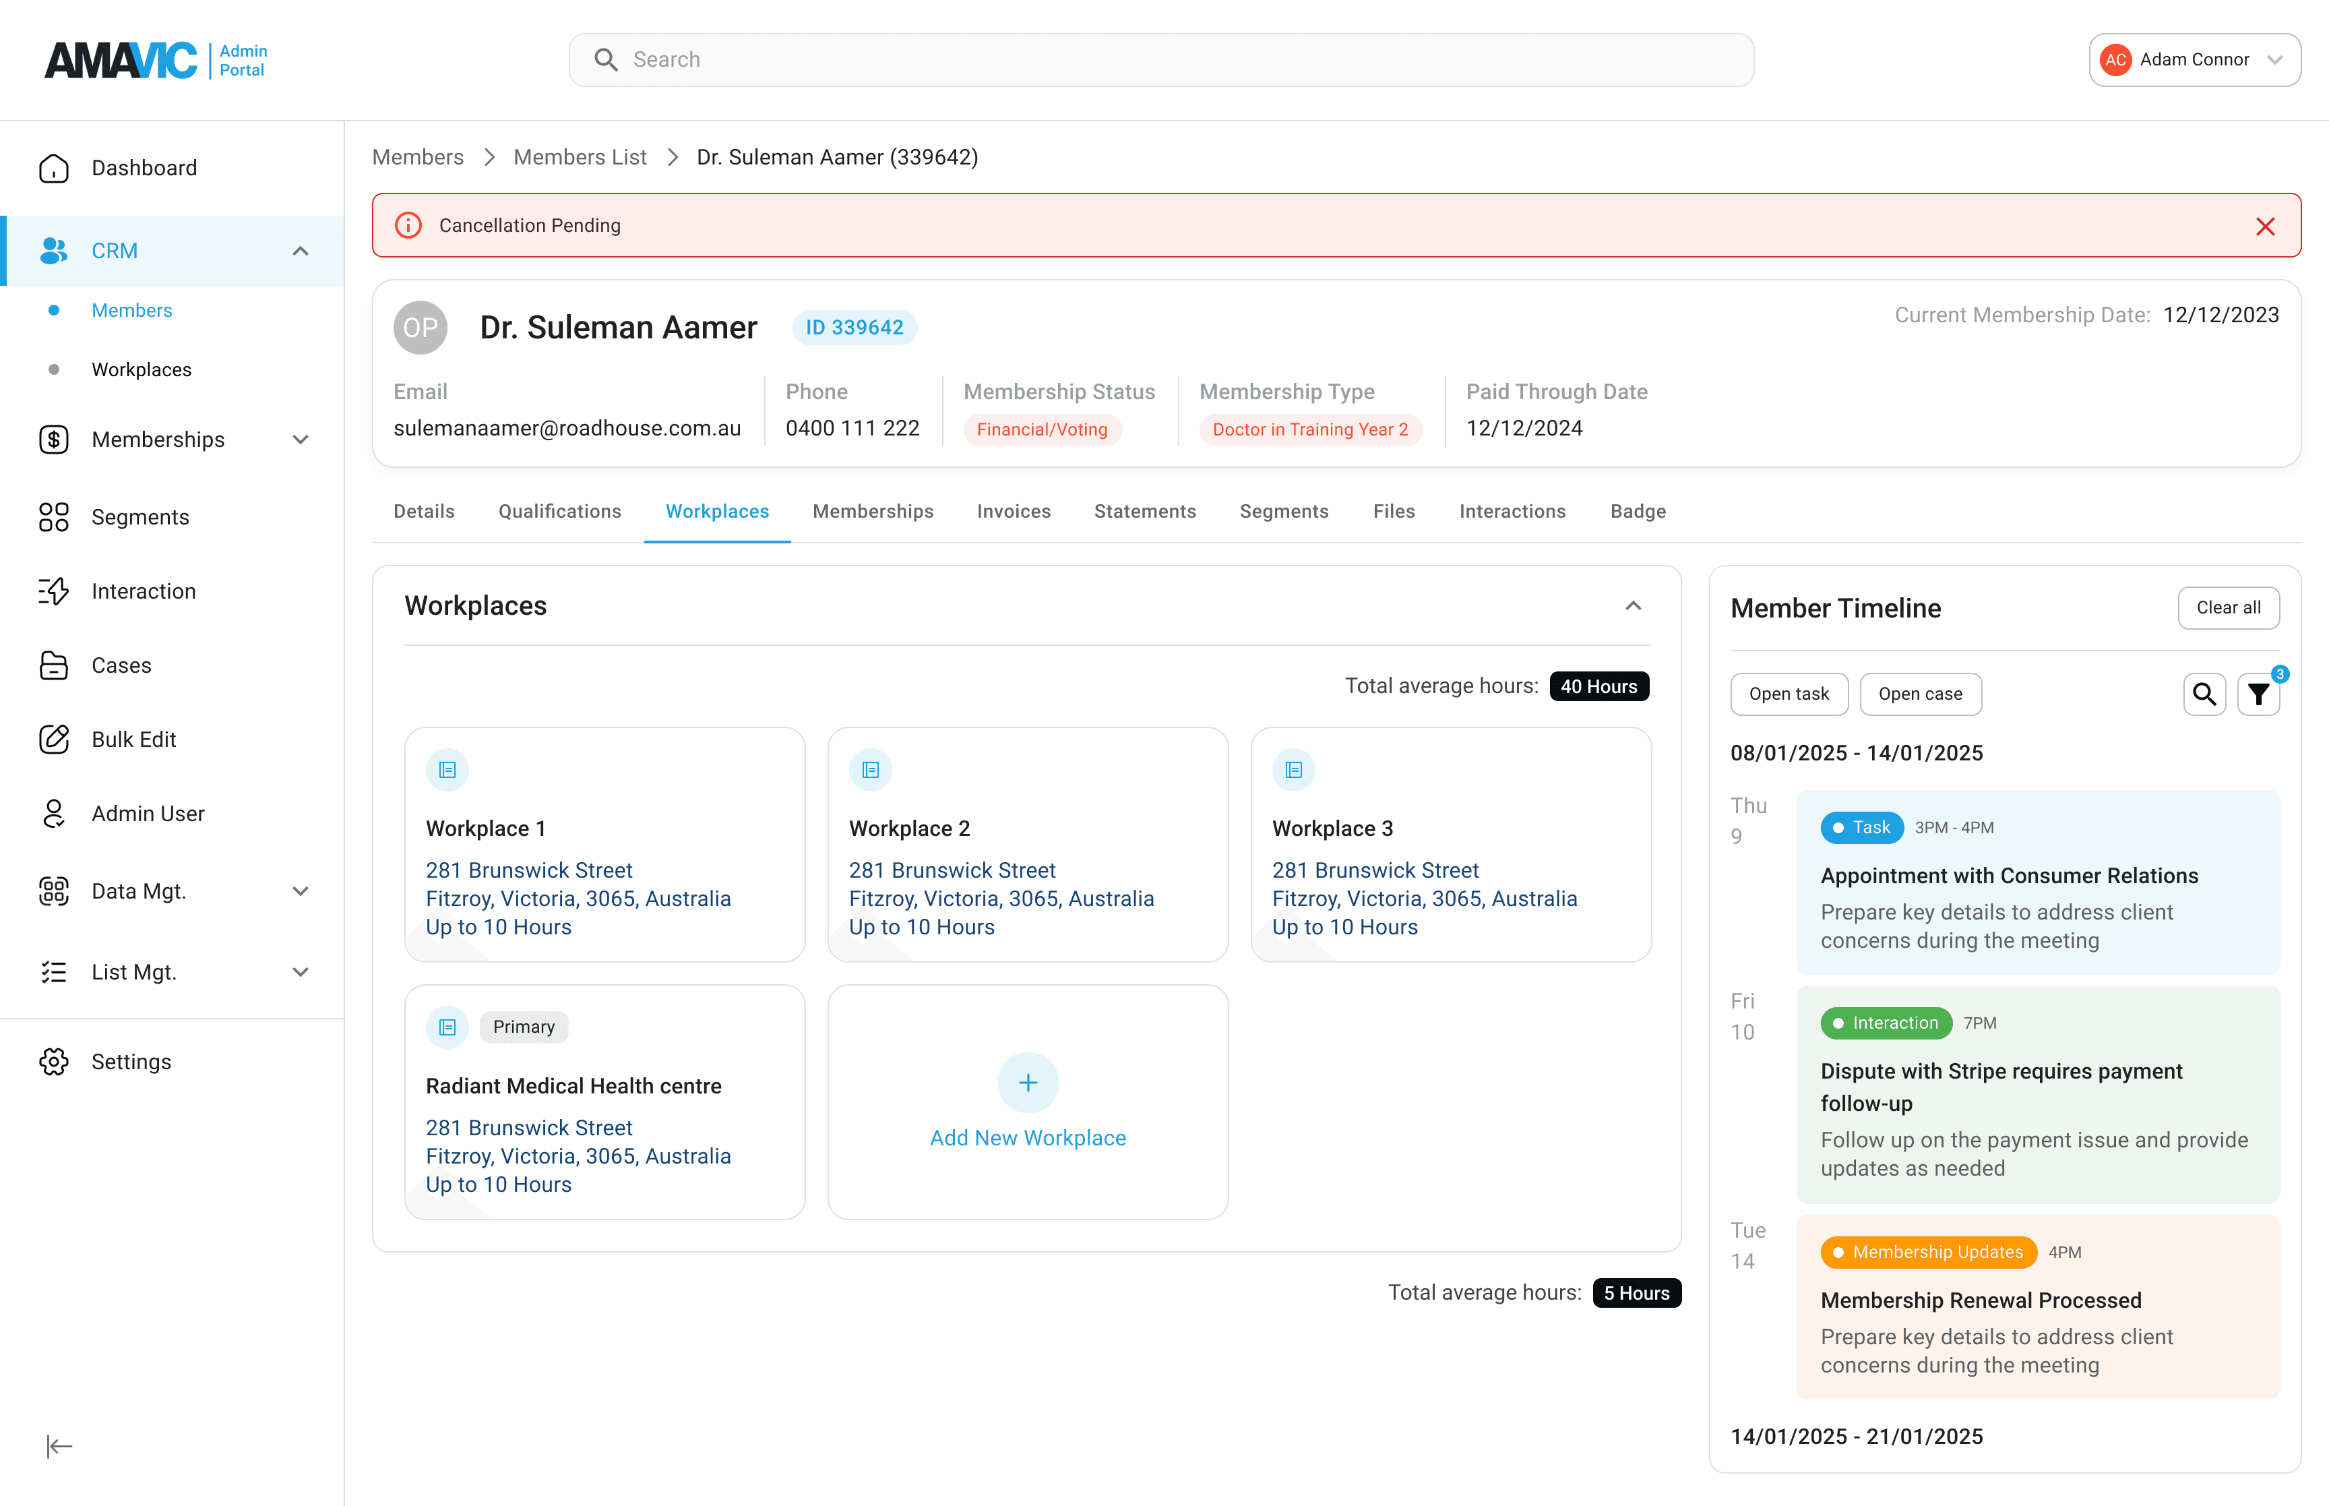
Task: Collapse the Workplaces panel chevron
Action: pos(1632,606)
